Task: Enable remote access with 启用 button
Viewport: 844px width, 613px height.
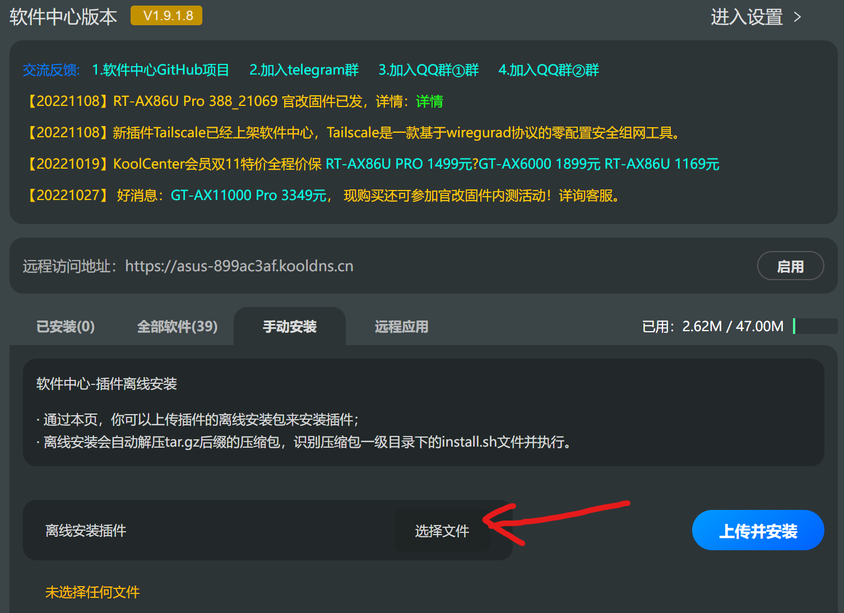Action: click(790, 266)
